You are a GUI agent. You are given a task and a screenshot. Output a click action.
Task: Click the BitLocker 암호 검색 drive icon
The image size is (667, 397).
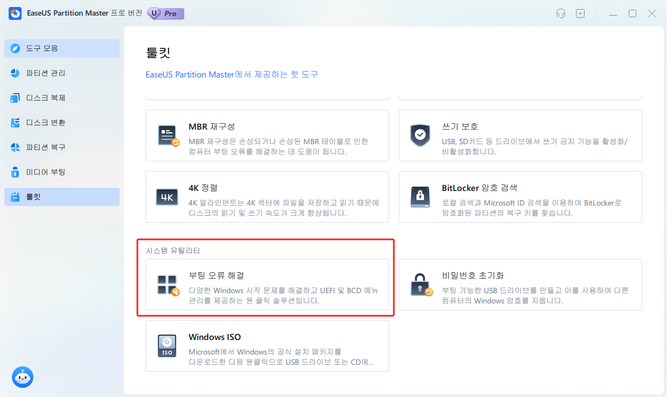click(x=420, y=197)
